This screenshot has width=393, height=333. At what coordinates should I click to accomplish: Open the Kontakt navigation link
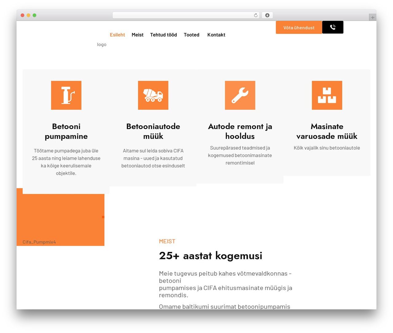216,35
